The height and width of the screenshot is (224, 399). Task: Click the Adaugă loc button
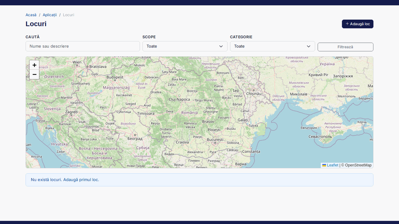(357, 24)
